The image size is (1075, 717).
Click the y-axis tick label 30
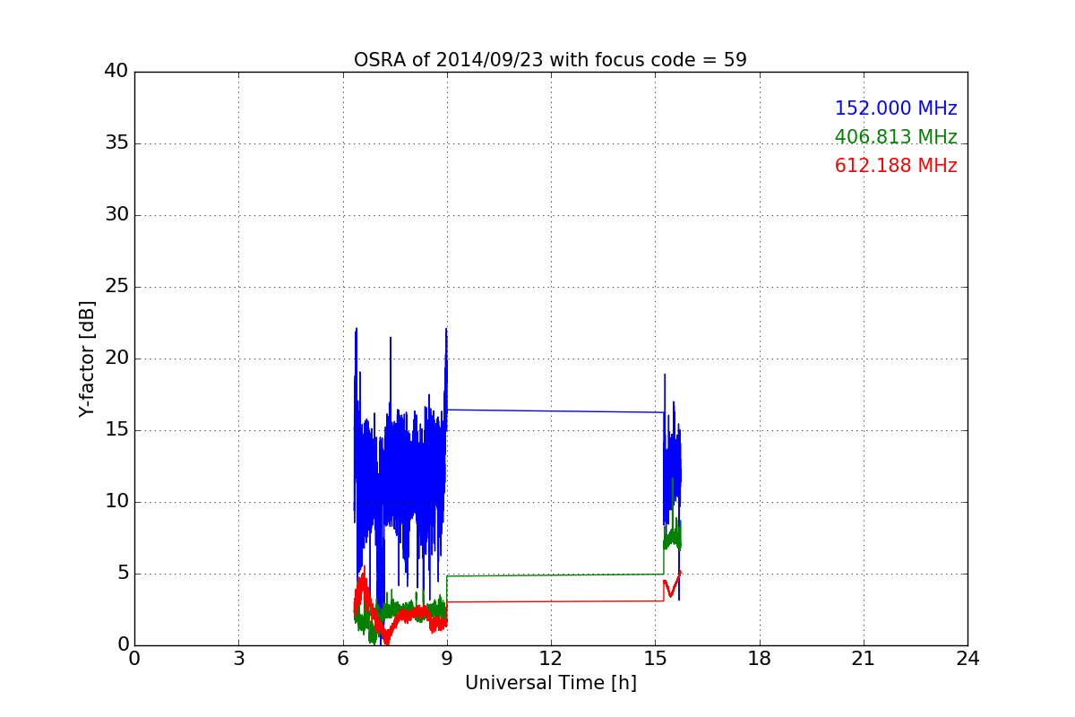click(x=116, y=215)
